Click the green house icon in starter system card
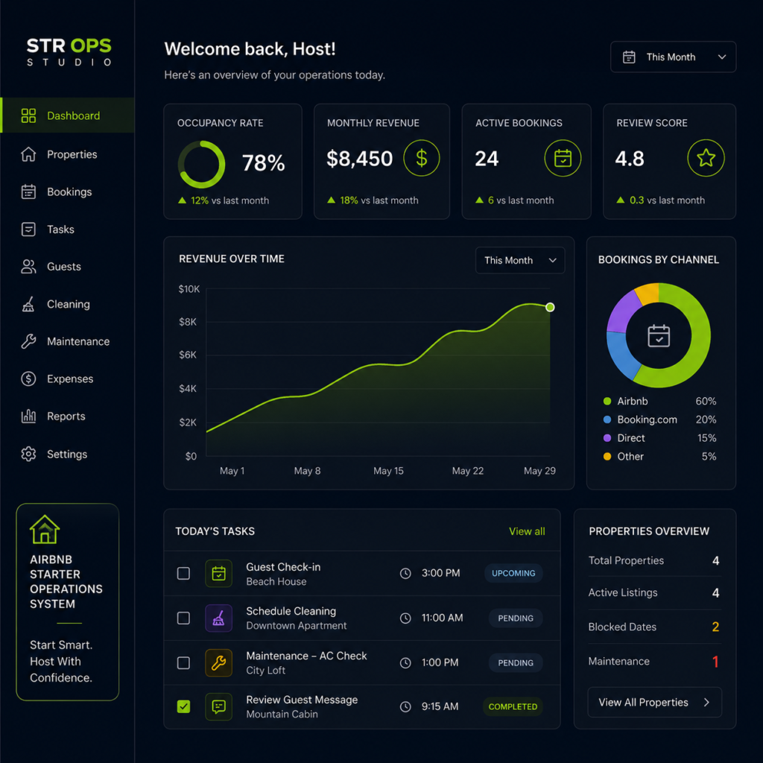763x763 pixels. [x=44, y=530]
